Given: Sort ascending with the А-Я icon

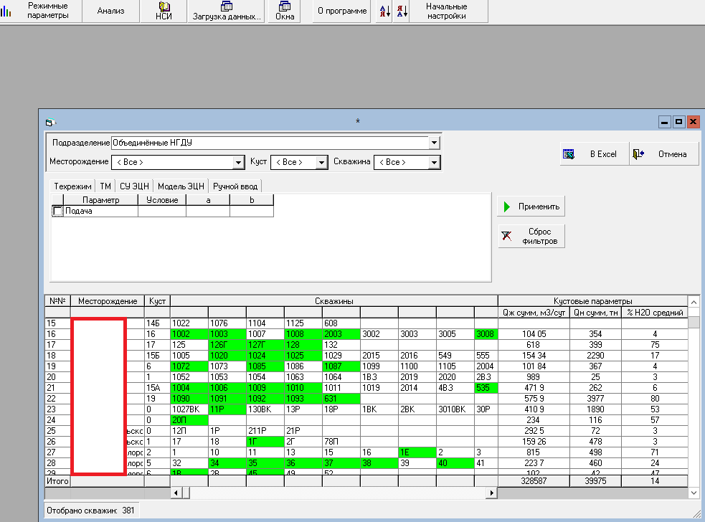Looking at the screenshot, I should click(384, 11).
